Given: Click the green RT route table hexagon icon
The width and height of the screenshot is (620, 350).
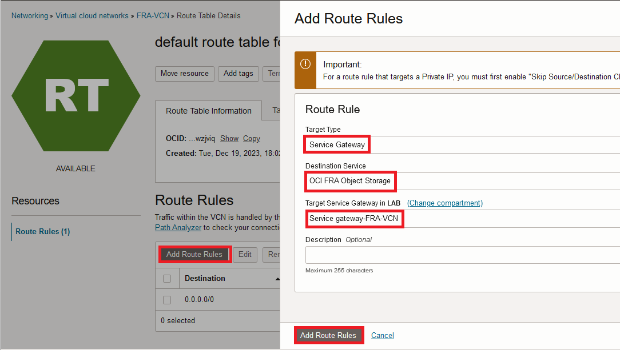Looking at the screenshot, I should [x=75, y=95].
